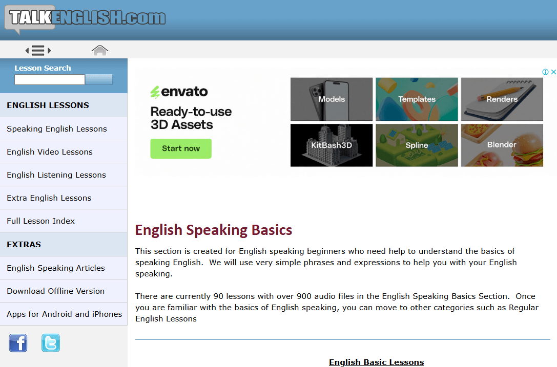The width and height of the screenshot is (557, 367).
Task: Open English Listening Lessons
Action: click(x=64, y=175)
